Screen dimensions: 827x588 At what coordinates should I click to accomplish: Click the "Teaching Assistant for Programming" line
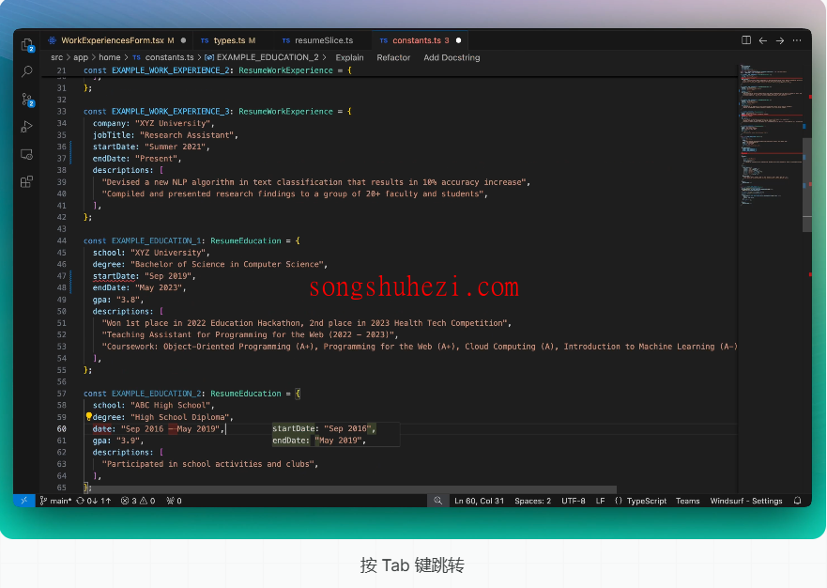[250, 334]
